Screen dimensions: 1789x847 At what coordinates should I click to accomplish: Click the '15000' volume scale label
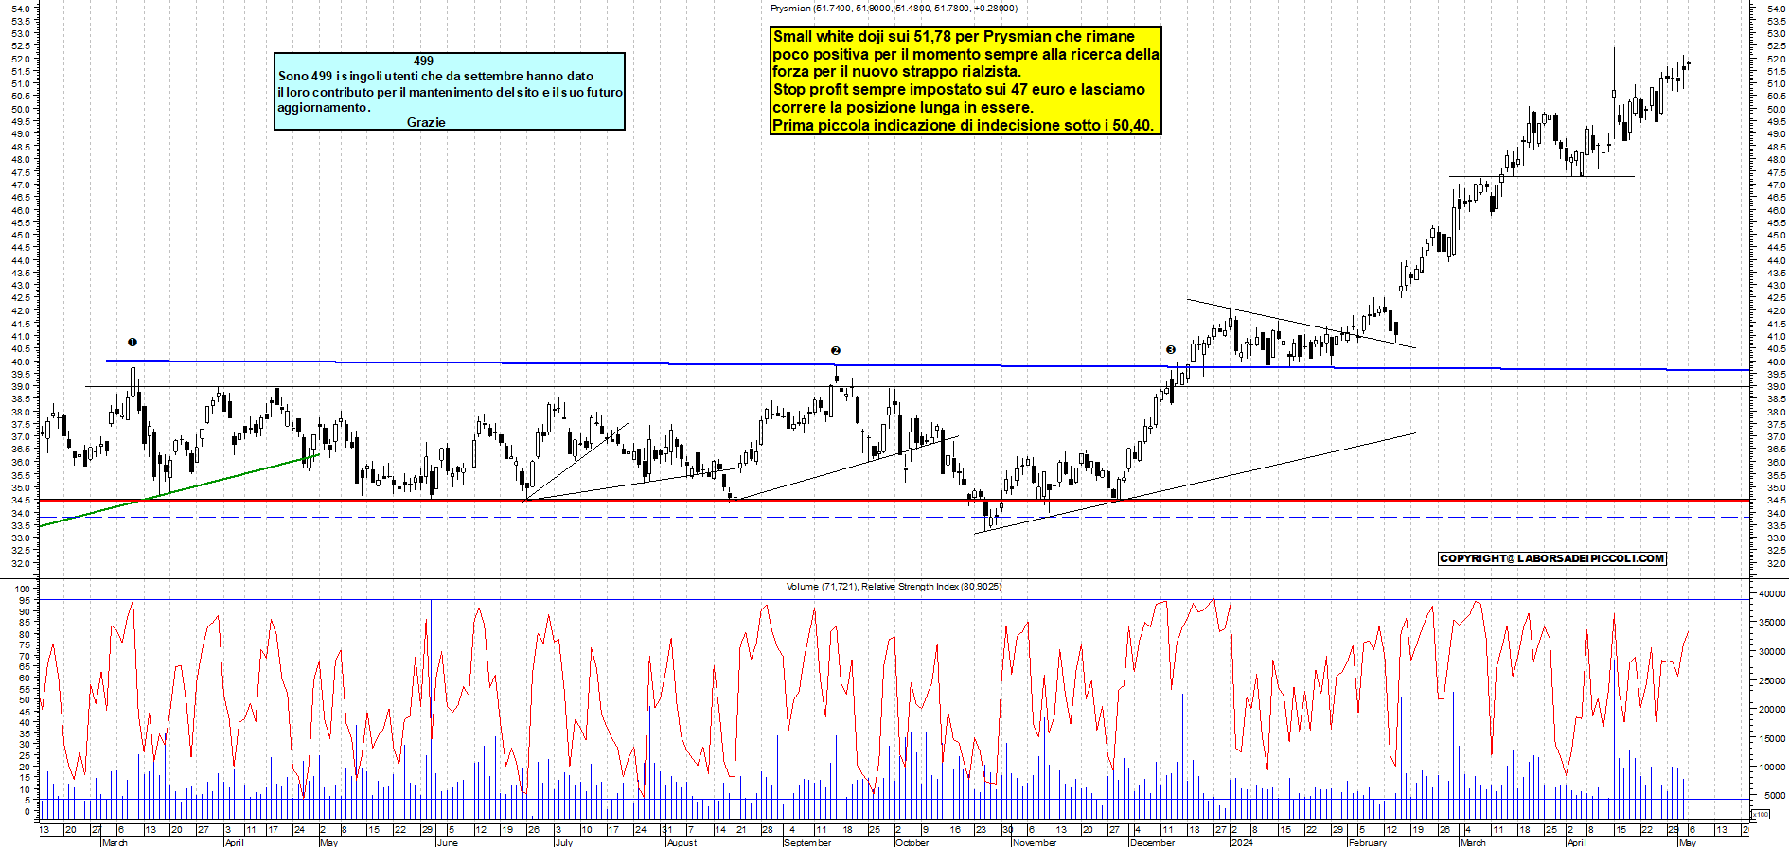click(x=1772, y=738)
